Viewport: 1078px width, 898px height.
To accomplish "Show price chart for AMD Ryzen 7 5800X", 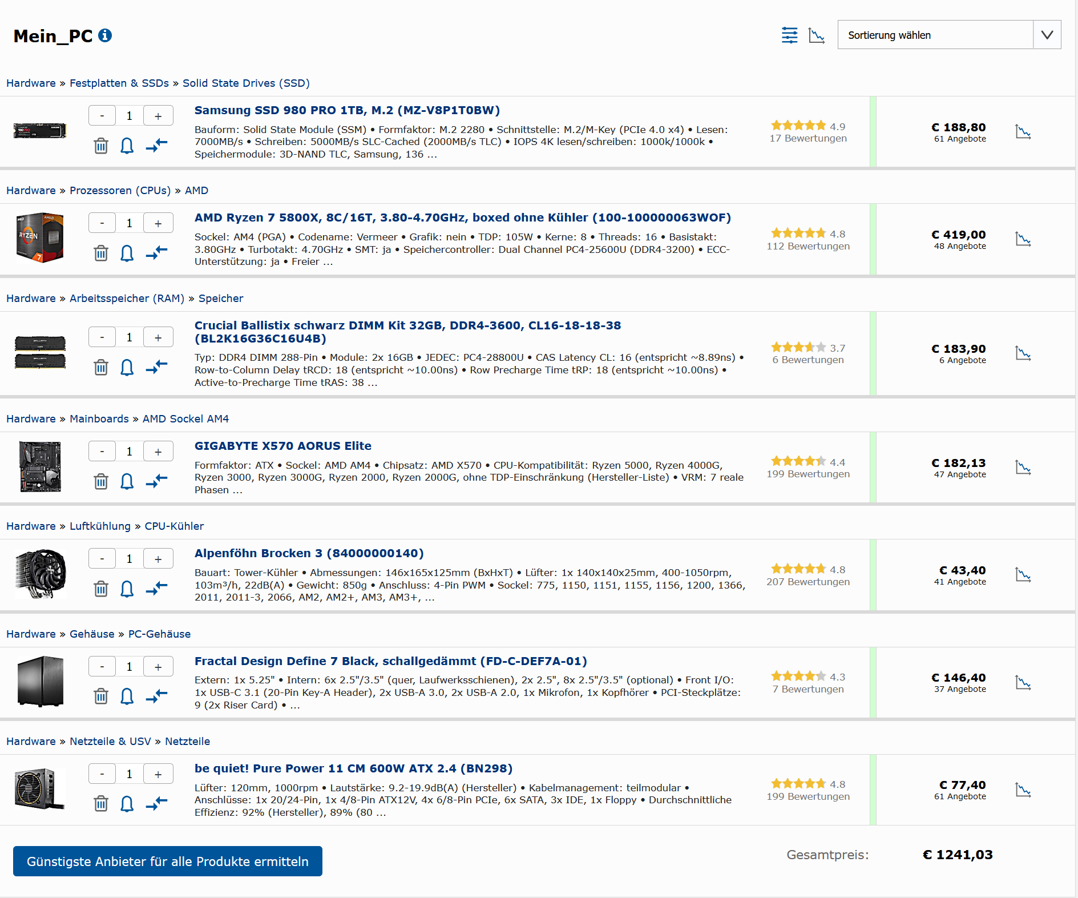I will (1023, 239).
